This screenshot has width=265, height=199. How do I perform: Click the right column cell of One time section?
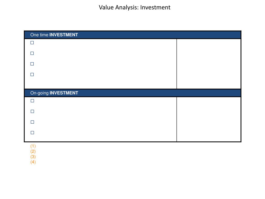click(x=209, y=64)
